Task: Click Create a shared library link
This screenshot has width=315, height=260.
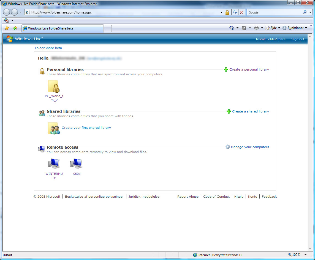Action: click(250, 111)
